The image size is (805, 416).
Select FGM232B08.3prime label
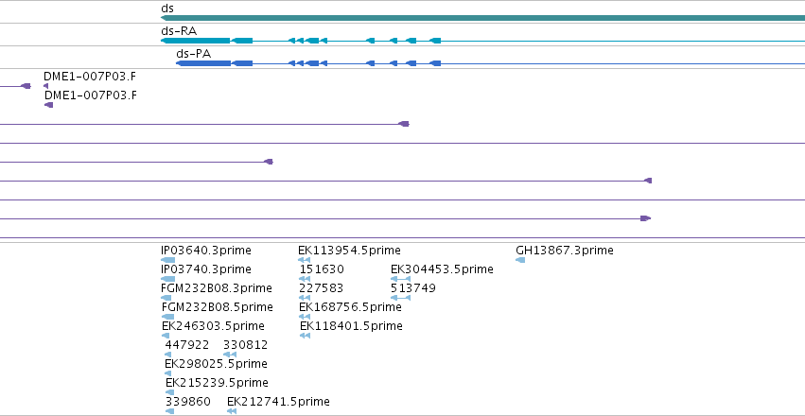pos(216,288)
